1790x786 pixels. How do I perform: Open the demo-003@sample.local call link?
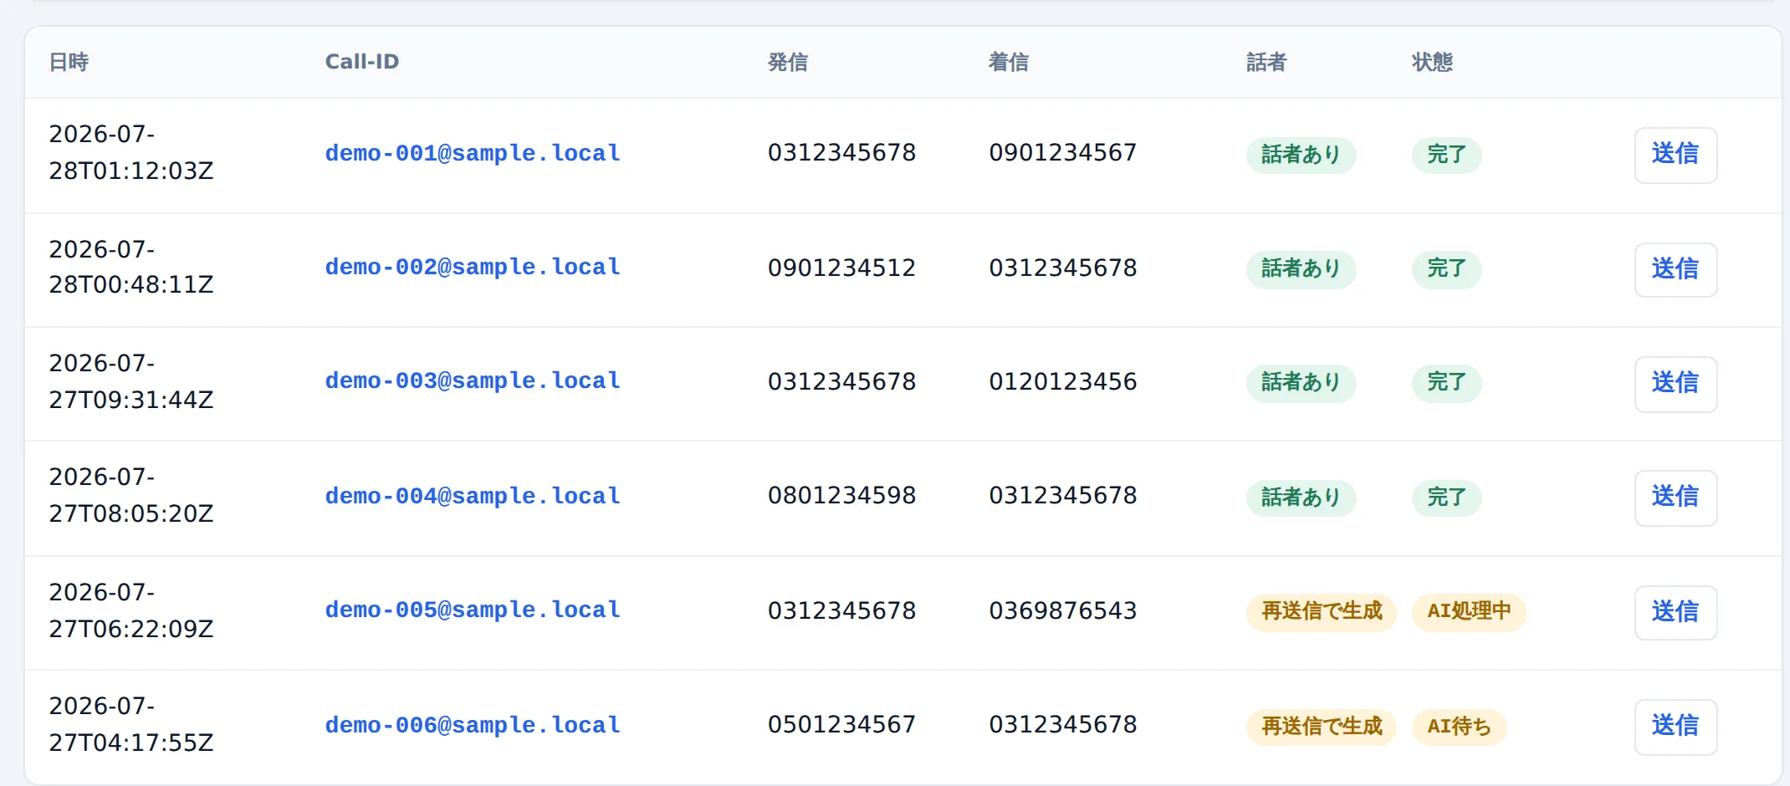click(x=473, y=381)
